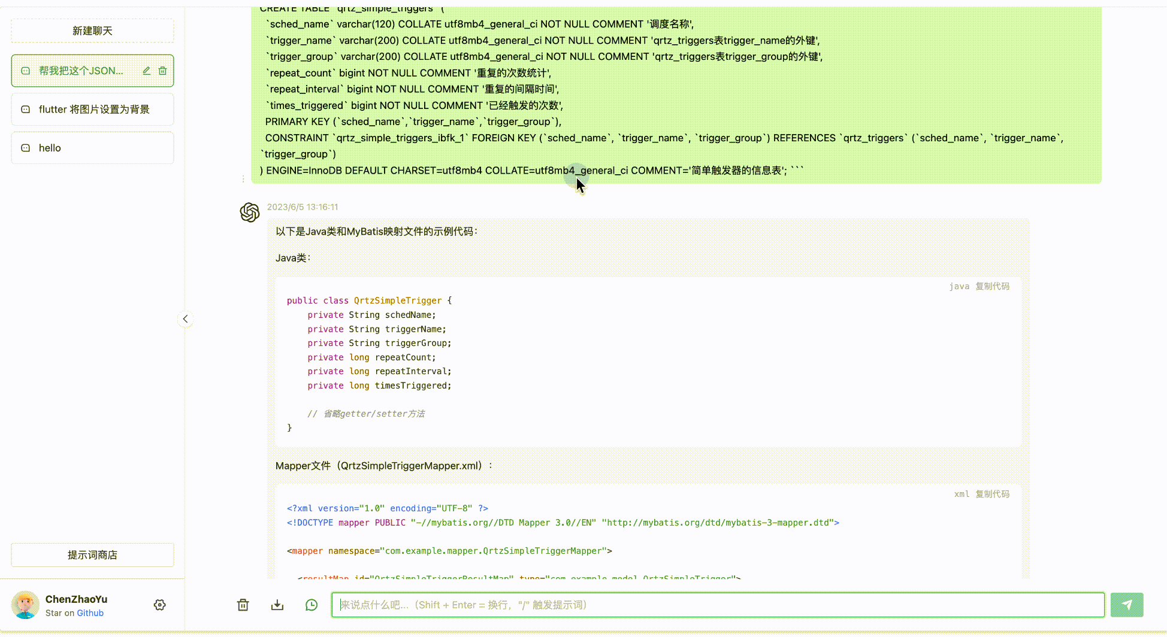Click the 'PRIMARY KEY' line in user message

[413, 122]
